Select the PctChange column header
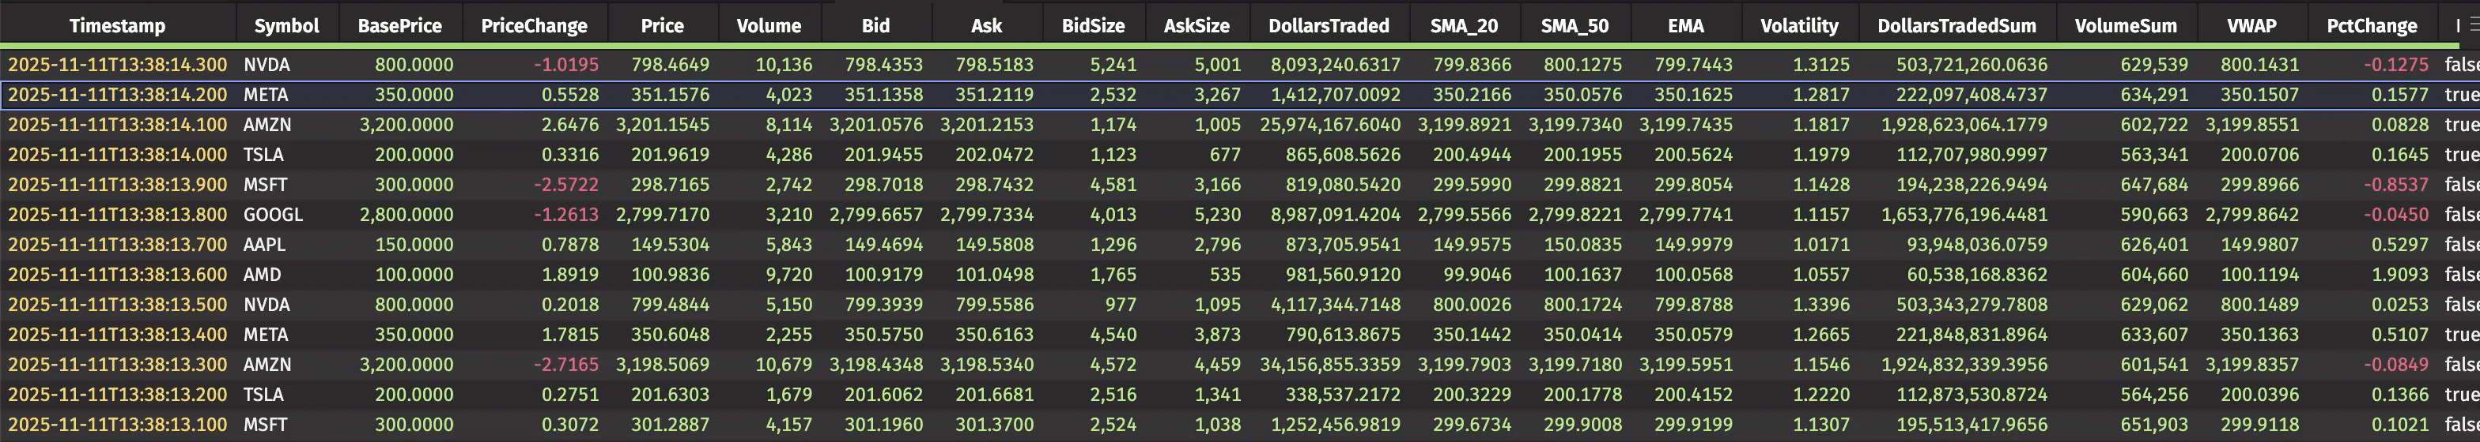 pyautogui.click(x=2371, y=26)
